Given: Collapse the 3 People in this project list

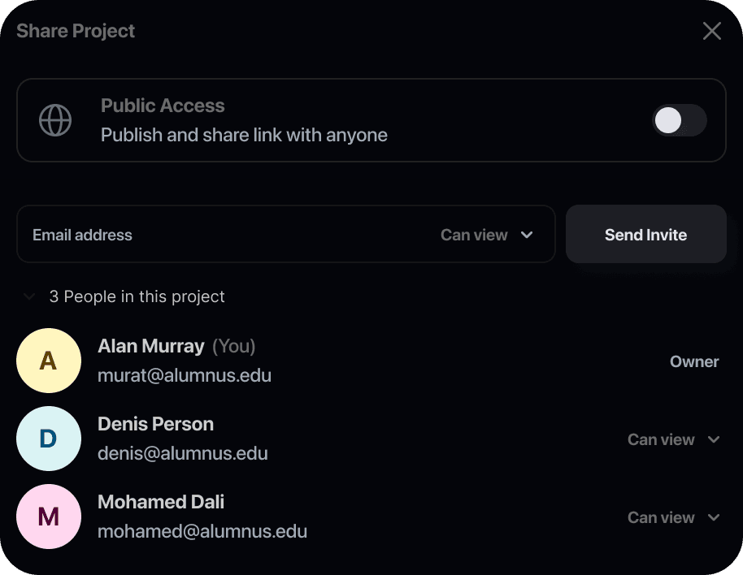Looking at the screenshot, I should tap(29, 297).
